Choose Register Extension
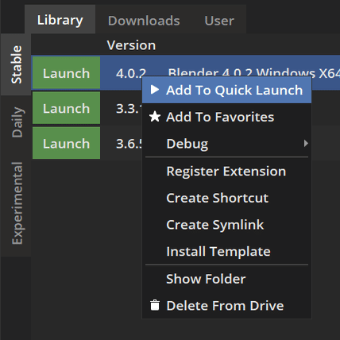Image resolution: width=340 pixels, height=340 pixels. point(226,171)
